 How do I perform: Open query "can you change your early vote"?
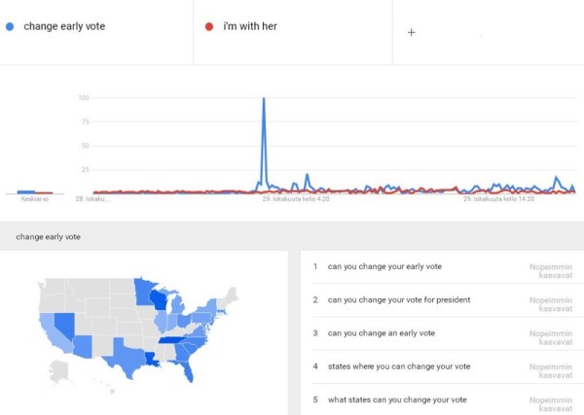(x=384, y=266)
